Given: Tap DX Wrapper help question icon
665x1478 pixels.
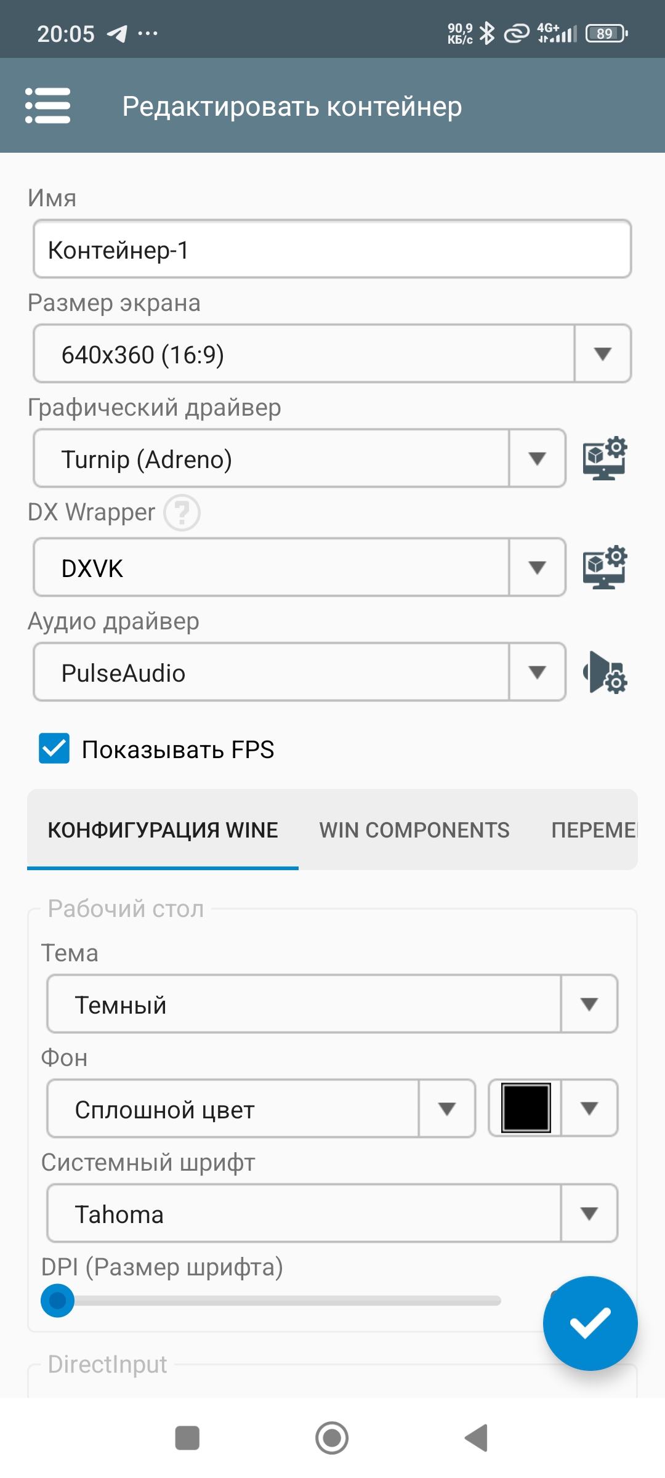Looking at the screenshot, I should point(182,512).
